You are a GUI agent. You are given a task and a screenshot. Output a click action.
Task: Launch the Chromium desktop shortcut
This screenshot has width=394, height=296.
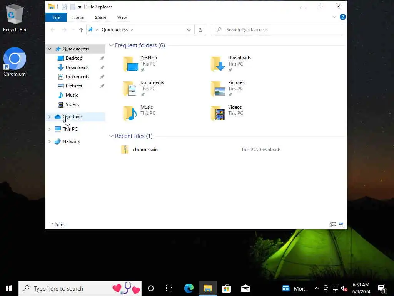click(15, 62)
